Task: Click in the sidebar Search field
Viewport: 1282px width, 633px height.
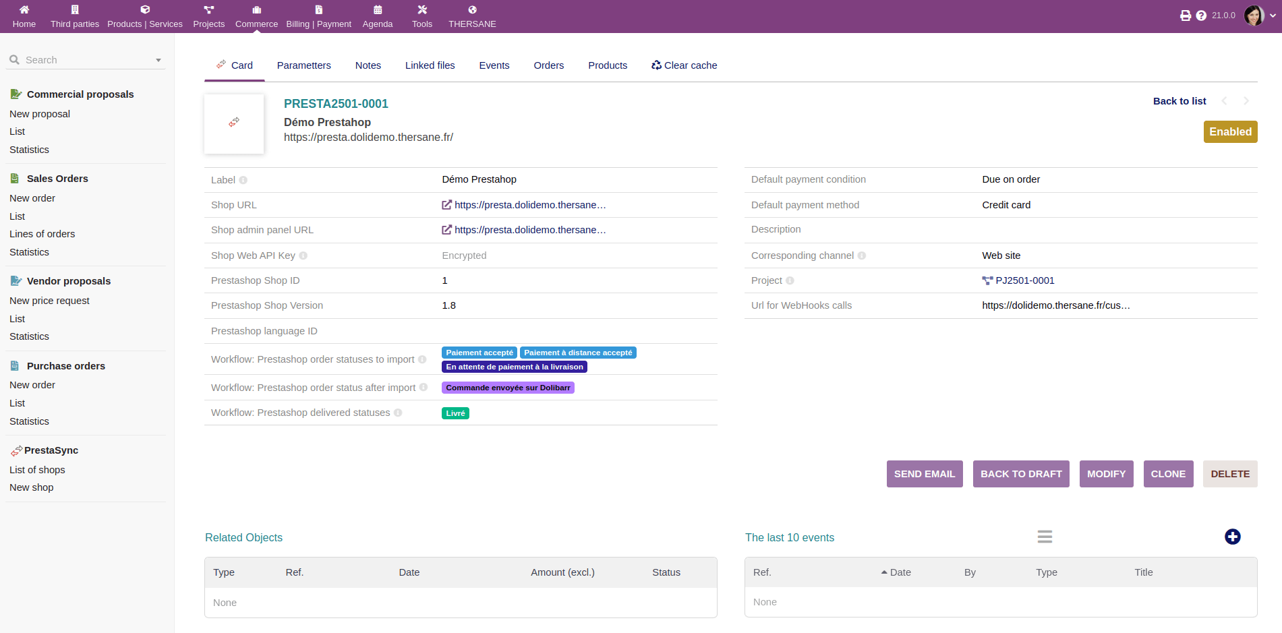Action: click(84, 60)
